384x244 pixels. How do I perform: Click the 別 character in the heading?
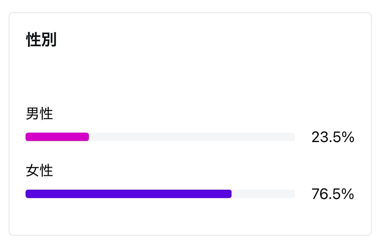(49, 39)
